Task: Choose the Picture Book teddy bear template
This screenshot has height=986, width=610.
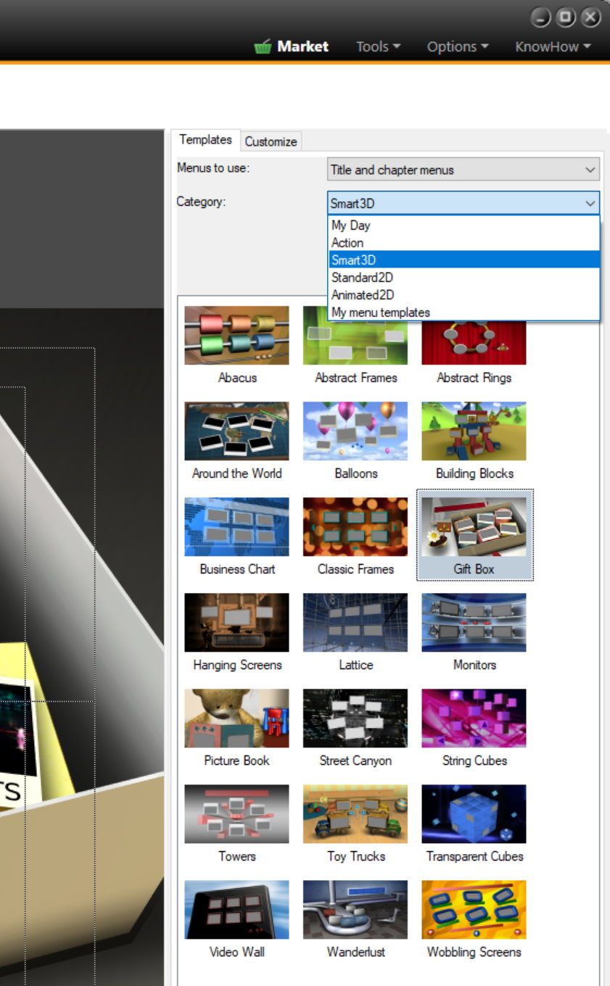Action: [x=236, y=718]
